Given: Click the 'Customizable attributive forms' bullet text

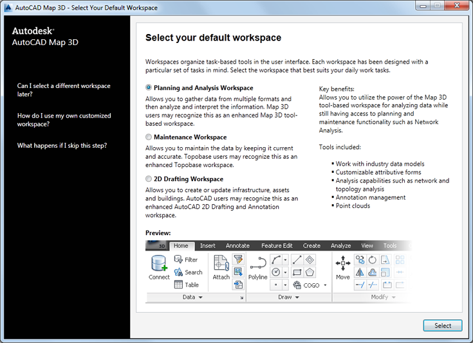Looking at the screenshot, I should pyautogui.click(x=378, y=172).
